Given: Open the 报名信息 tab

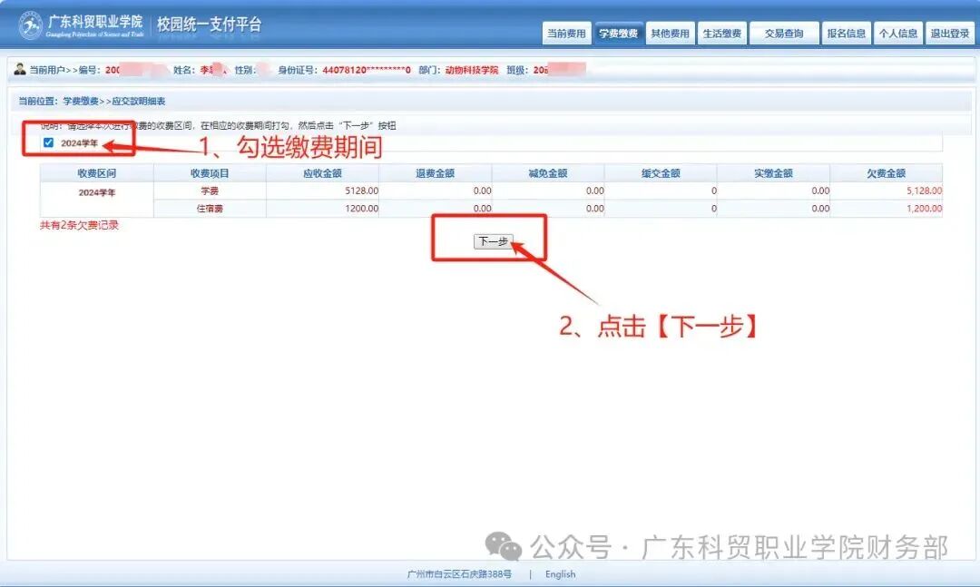Looking at the screenshot, I should point(846,32).
